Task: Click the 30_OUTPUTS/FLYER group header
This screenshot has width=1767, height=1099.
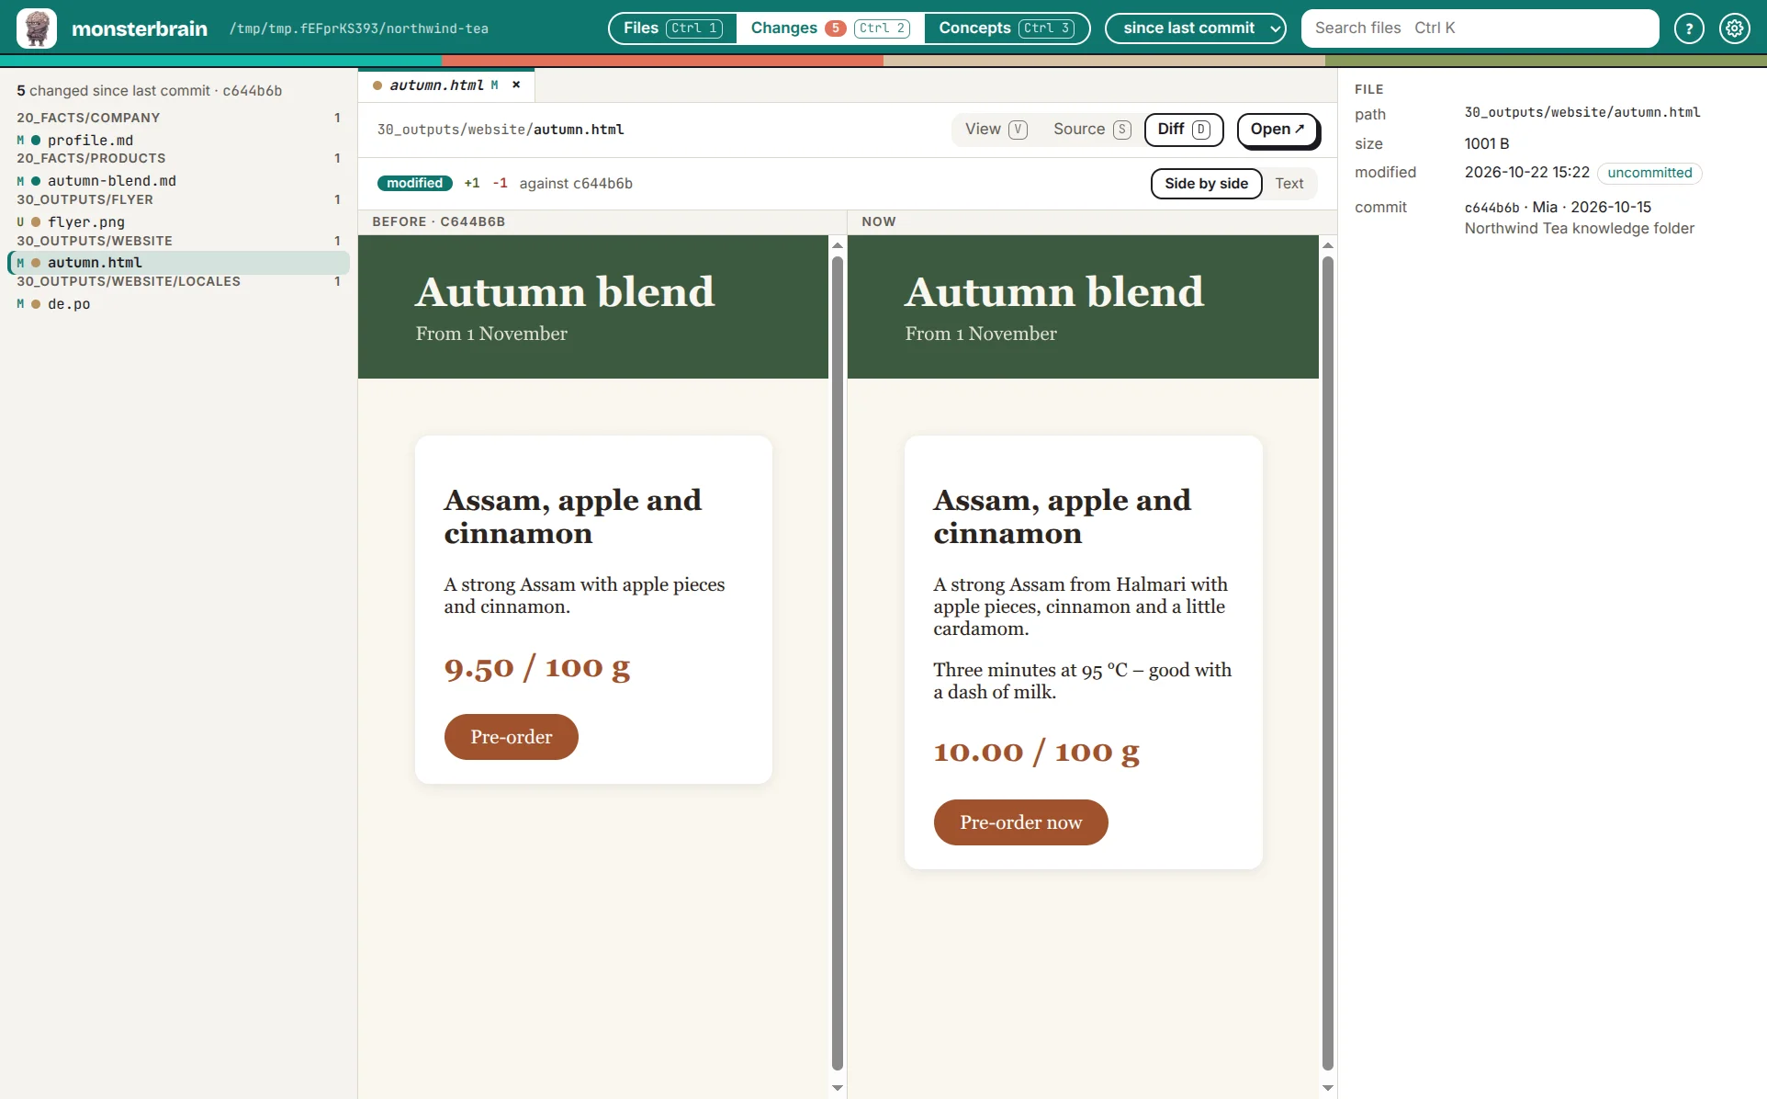Action: pos(179,199)
